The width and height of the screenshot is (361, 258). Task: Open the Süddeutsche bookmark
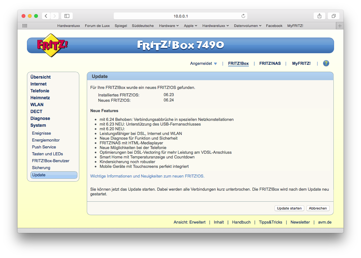click(x=143, y=26)
